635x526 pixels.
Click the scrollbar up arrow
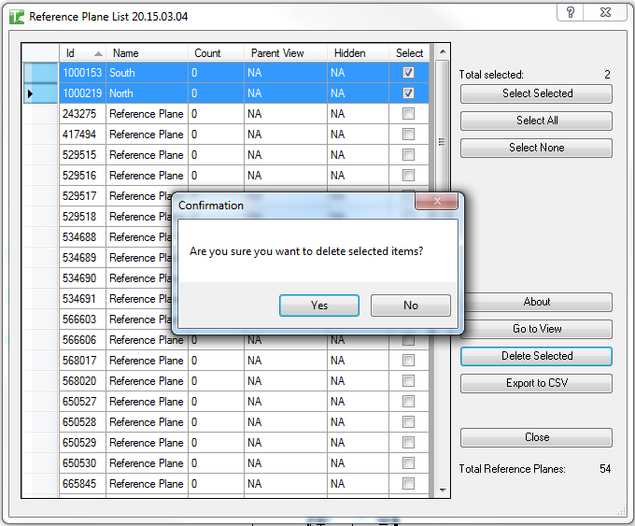(x=443, y=52)
